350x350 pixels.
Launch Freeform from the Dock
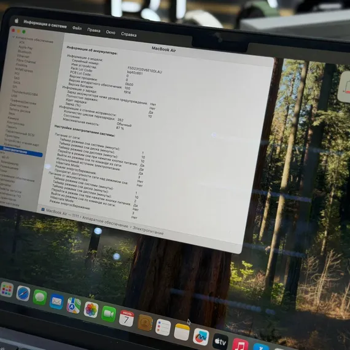[x=201, y=337]
